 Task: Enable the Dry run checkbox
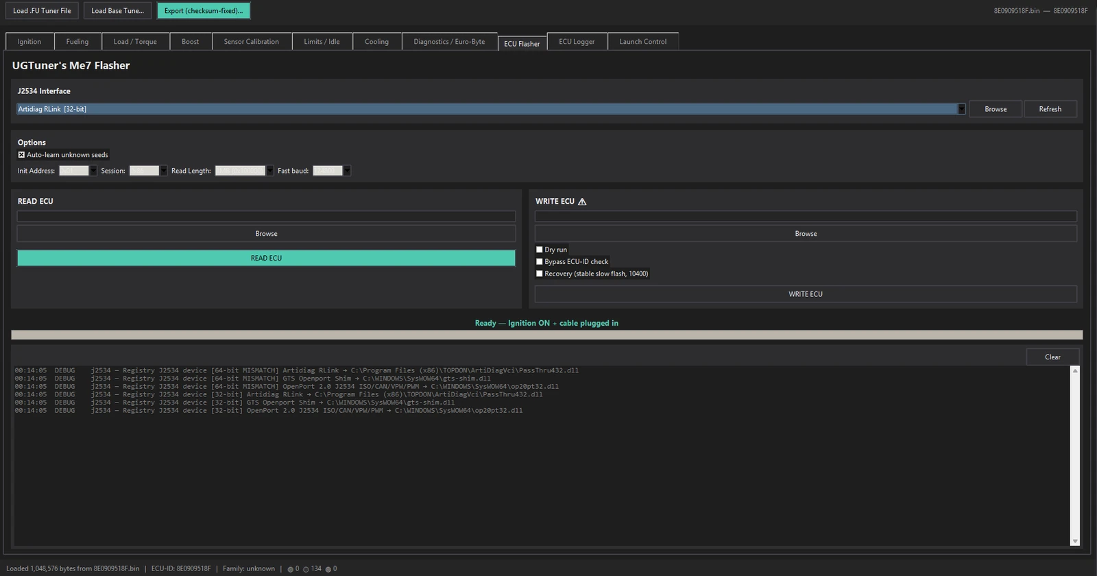540,250
